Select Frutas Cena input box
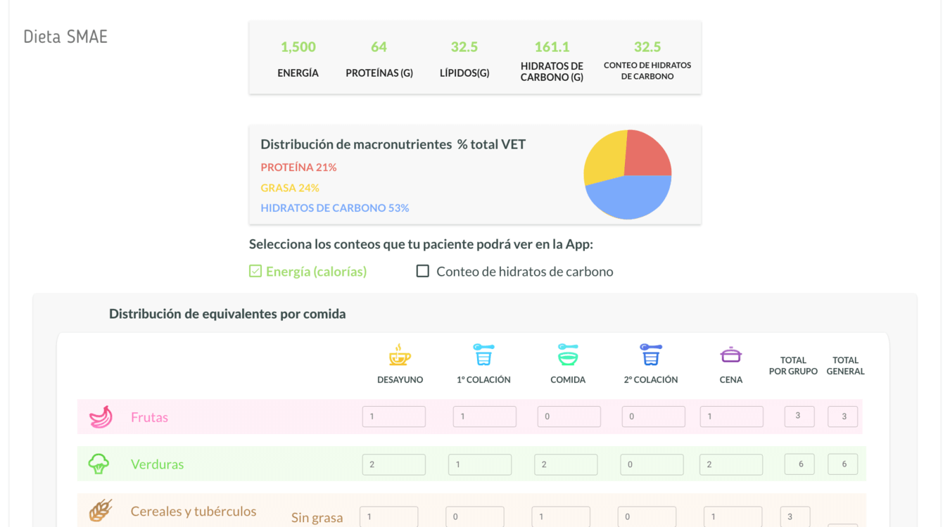The image size is (950, 527). (732, 417)
